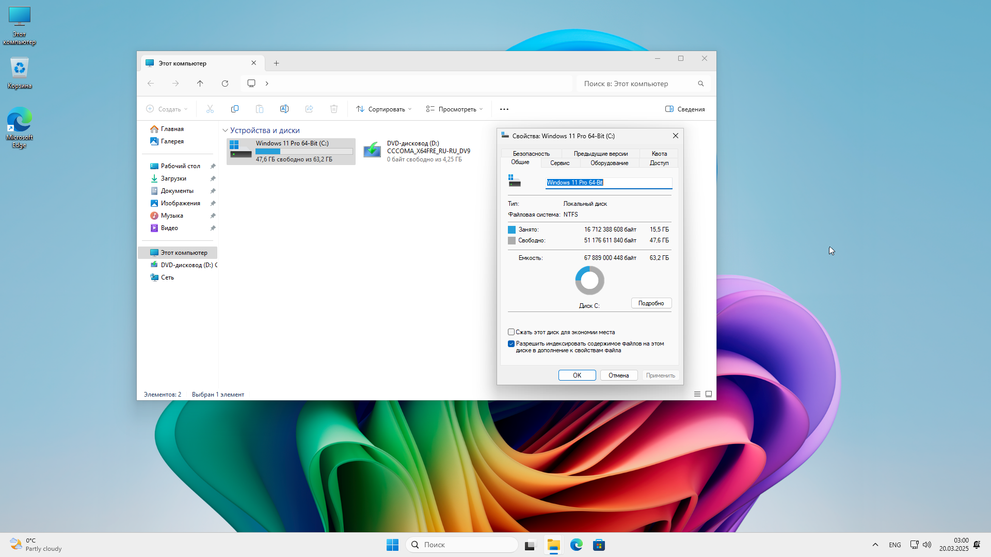The width and height of the screenshot is (991, 557).
Task: Open the three-dots more options menu
Action: (504, 109)
